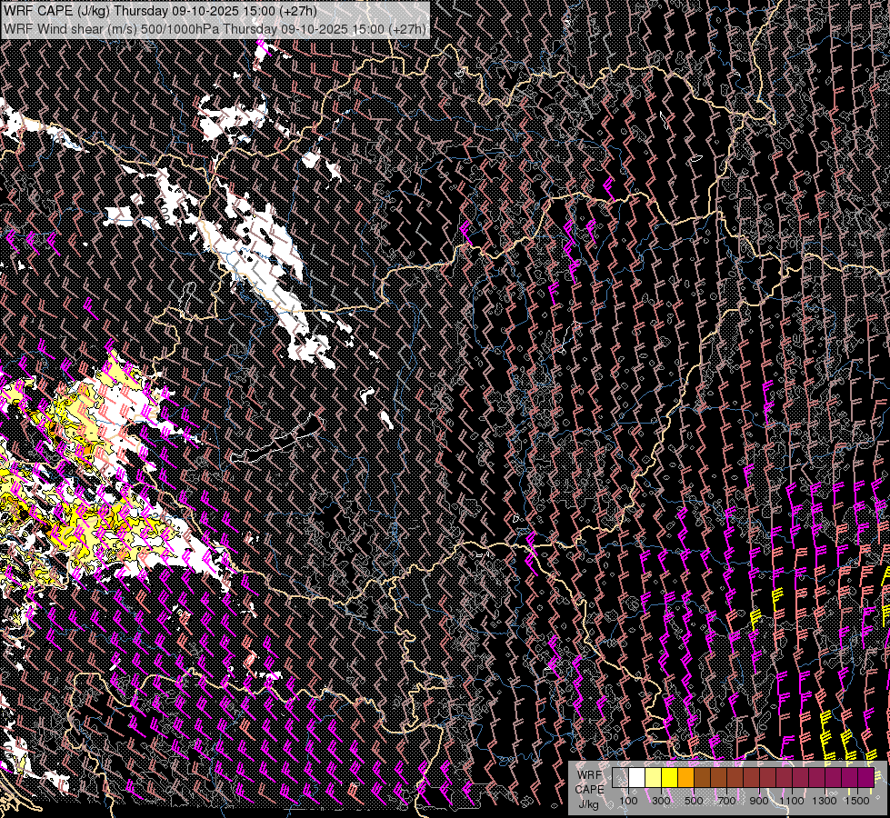This screenshot has width=890, height=818.
Task: Click the "1100" legend scale label
Action: tap(792, 801)
